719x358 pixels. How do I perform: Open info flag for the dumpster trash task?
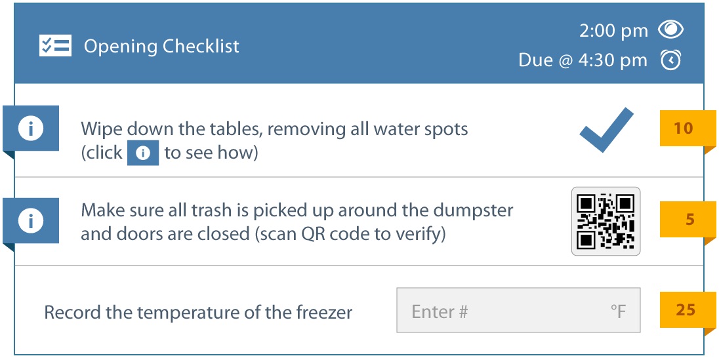click(31, 221)
